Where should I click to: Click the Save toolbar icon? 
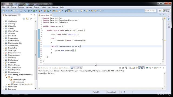click(14, 11)
